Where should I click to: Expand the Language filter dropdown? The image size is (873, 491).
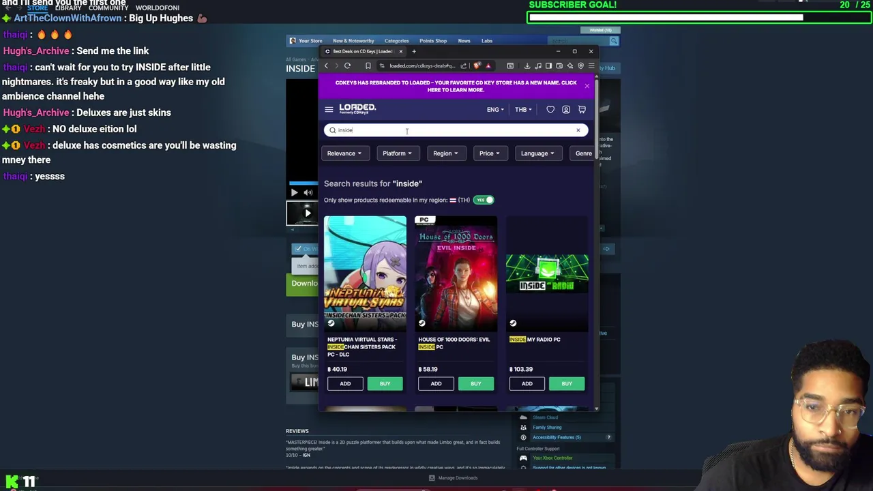pyautogui.click(x=538, y=153)
